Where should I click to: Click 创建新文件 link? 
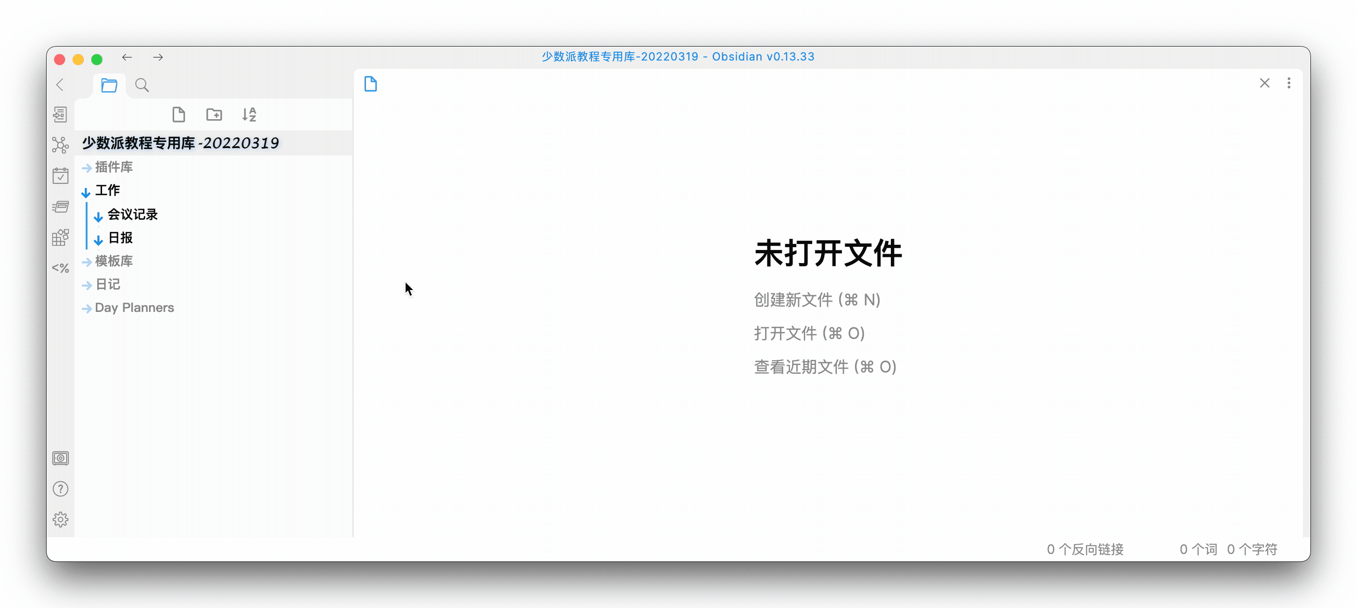[816, 300]
